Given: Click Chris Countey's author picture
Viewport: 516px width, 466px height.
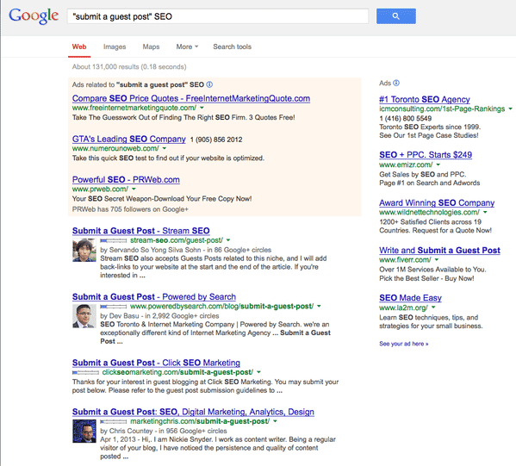Looking at the screenshot, I should coord(84,432).
